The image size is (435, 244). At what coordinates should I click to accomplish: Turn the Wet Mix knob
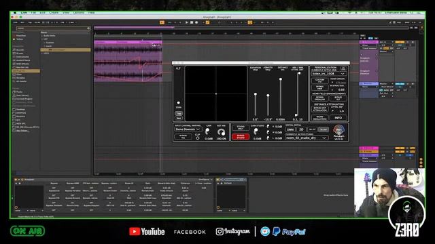point(221,132)
